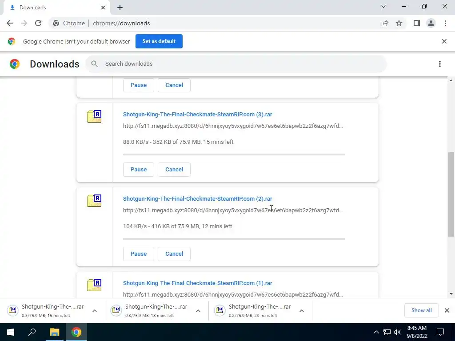Click the browser forward arrow
The width and height of the screenshot is (455, 341).
point(24,23)
